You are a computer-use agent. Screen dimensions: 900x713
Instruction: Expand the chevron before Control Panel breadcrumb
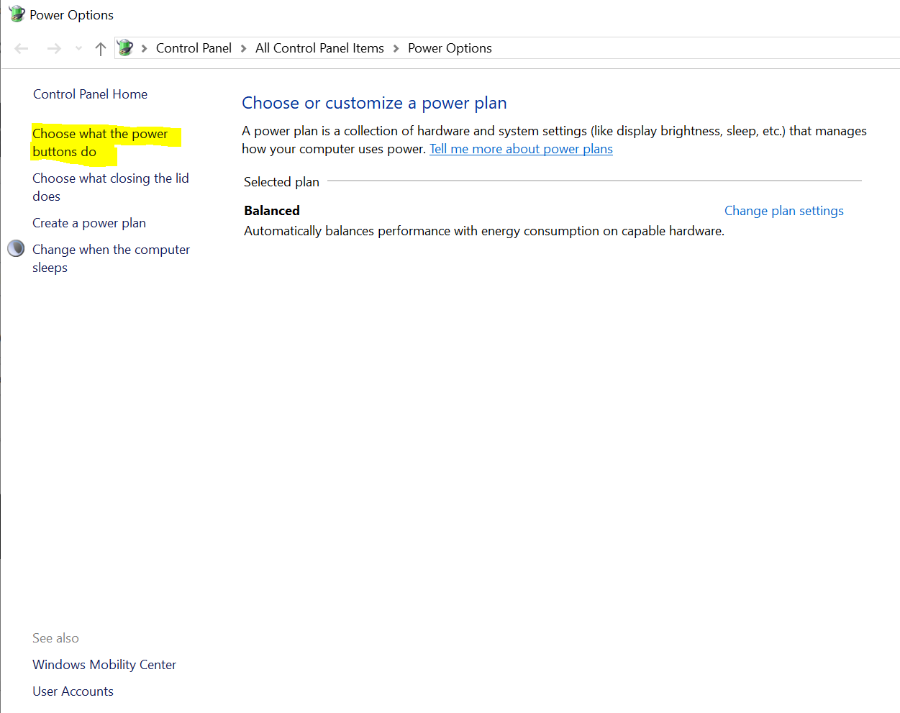pyautogui.click(x=145, y=48)
